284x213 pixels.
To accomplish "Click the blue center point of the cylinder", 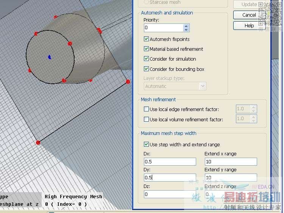I will (50, 57).
